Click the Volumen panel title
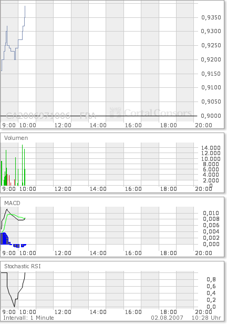227x324 pixels. point(16,138)
